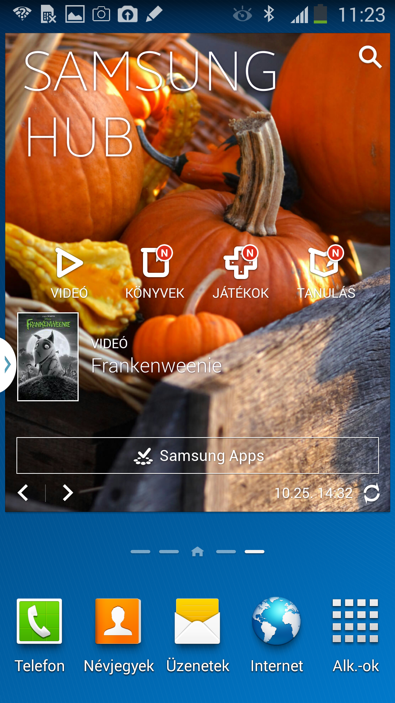Tap the Smart Stay eye icon
The width and height of the screenshot is (395, 703).
(x=242, y=15)
